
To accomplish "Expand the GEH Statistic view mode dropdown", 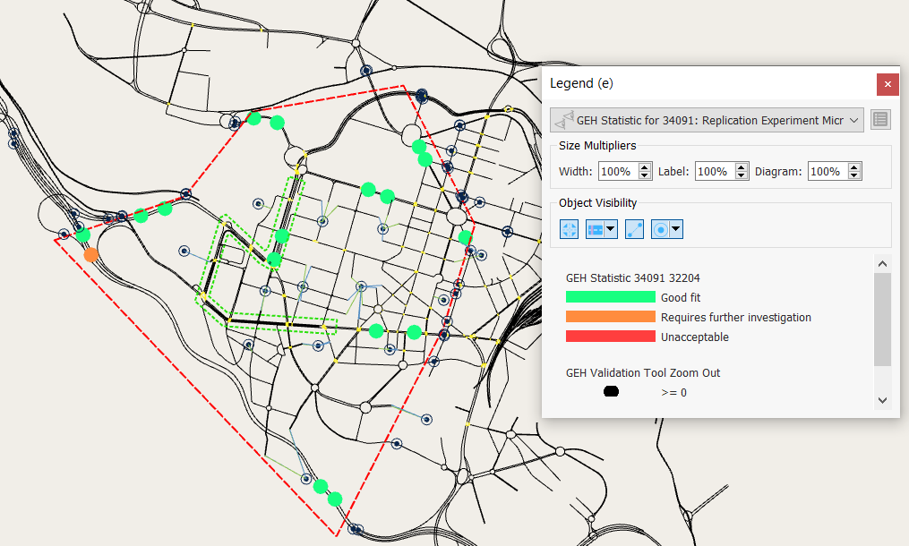I will 853,120.
